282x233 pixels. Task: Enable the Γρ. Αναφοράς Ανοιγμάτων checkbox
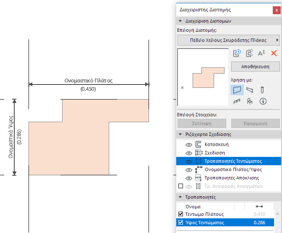coord(180,186)
